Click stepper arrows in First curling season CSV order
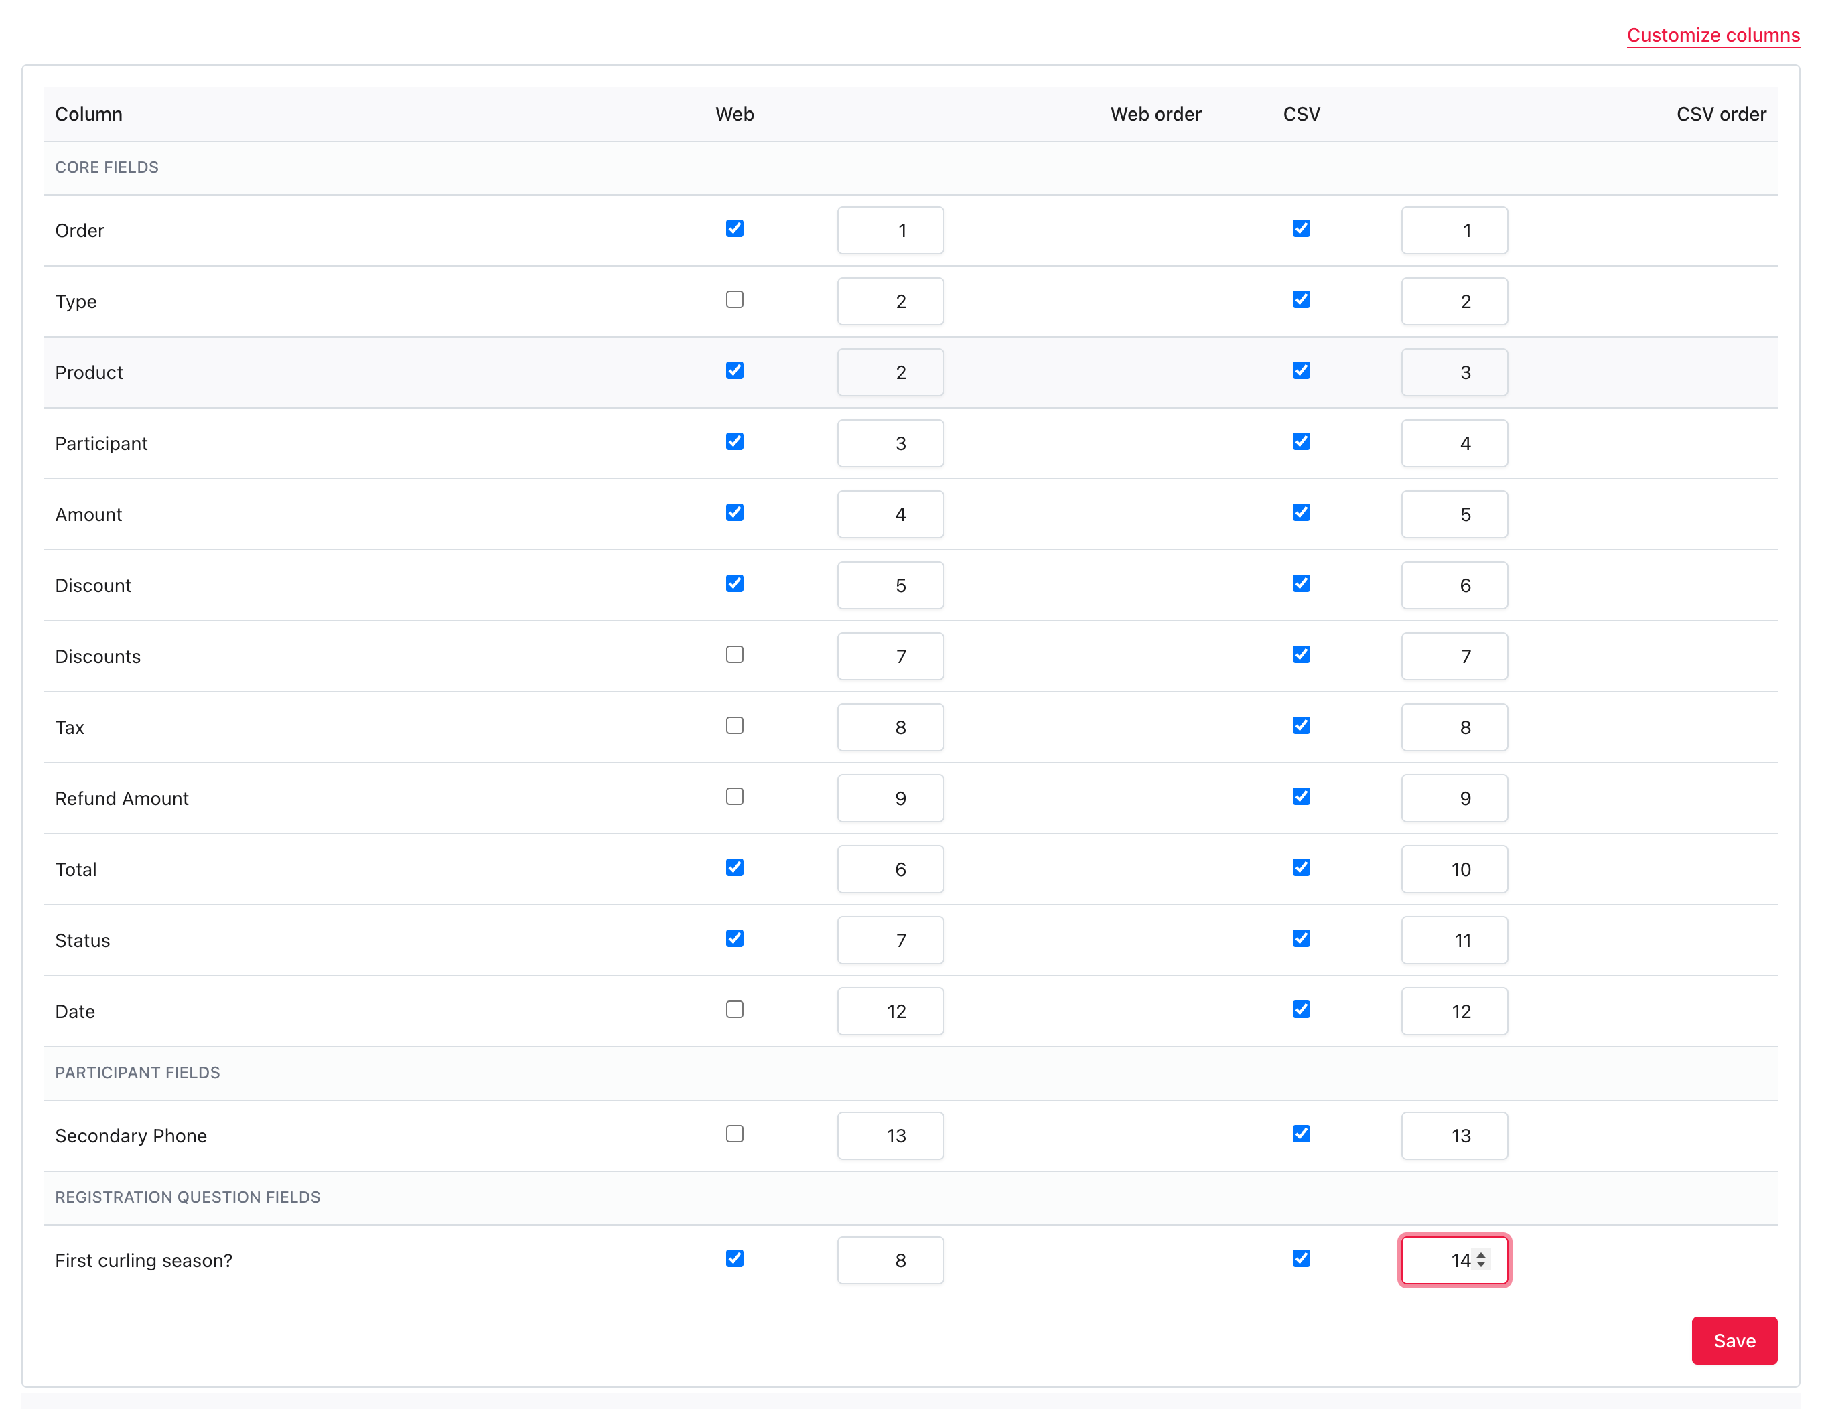 (1481, 1259)
